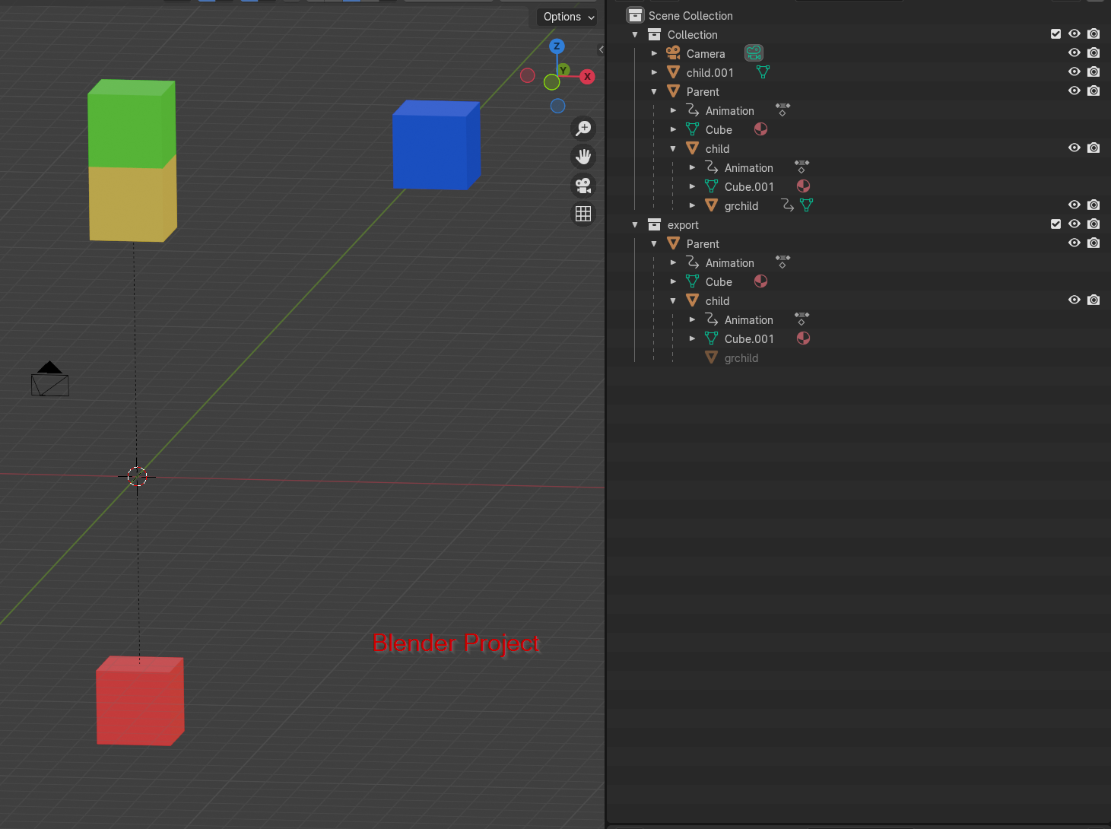
Task: Collapse the export collection
Action: tap(635, 224)
